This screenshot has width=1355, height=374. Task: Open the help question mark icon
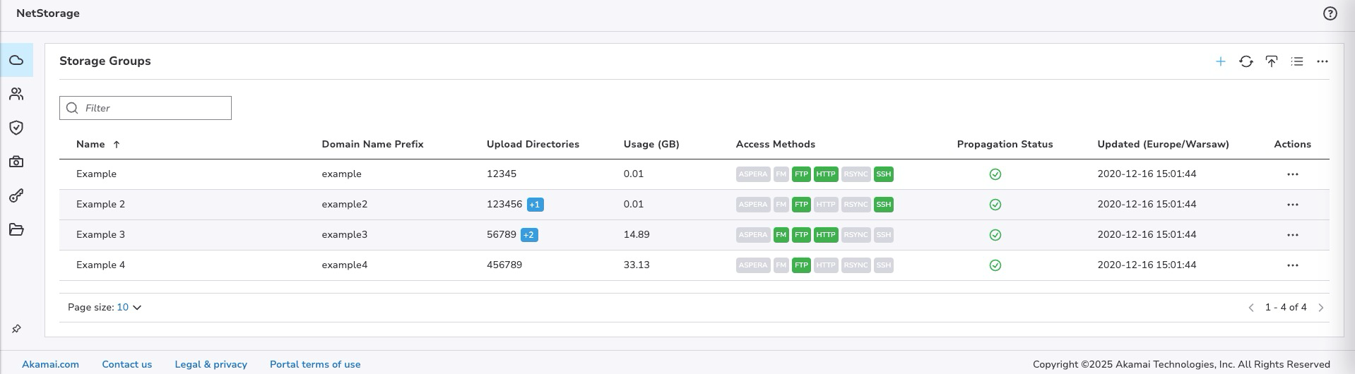click(x=1330, y=13)
